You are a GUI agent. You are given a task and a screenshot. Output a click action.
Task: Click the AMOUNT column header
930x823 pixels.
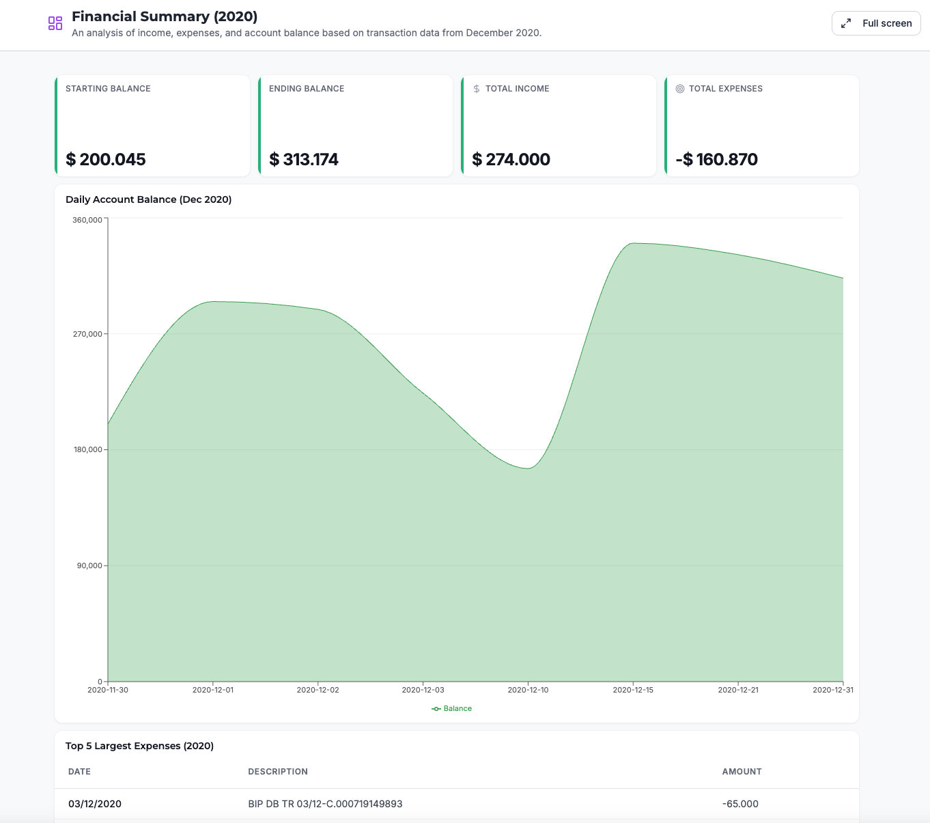[742, 772]
